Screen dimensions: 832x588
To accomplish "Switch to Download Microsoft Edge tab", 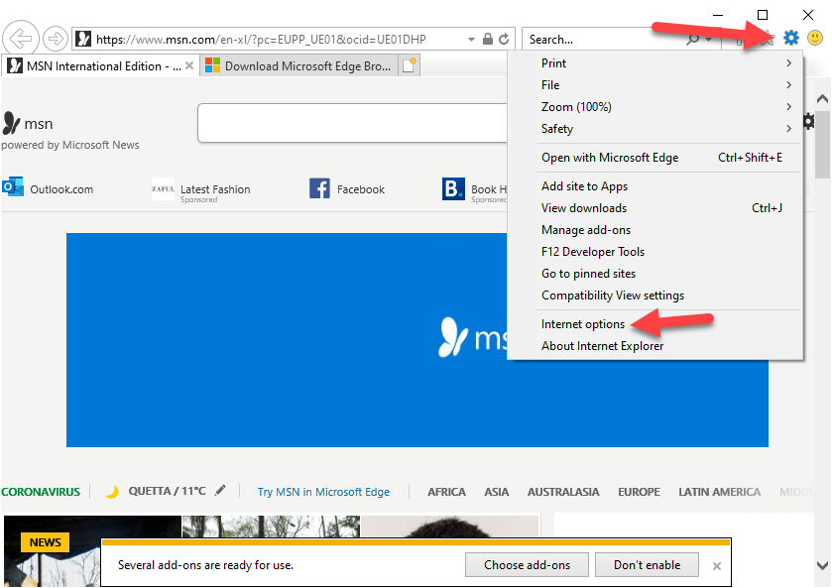I will [x=297, y=66].
